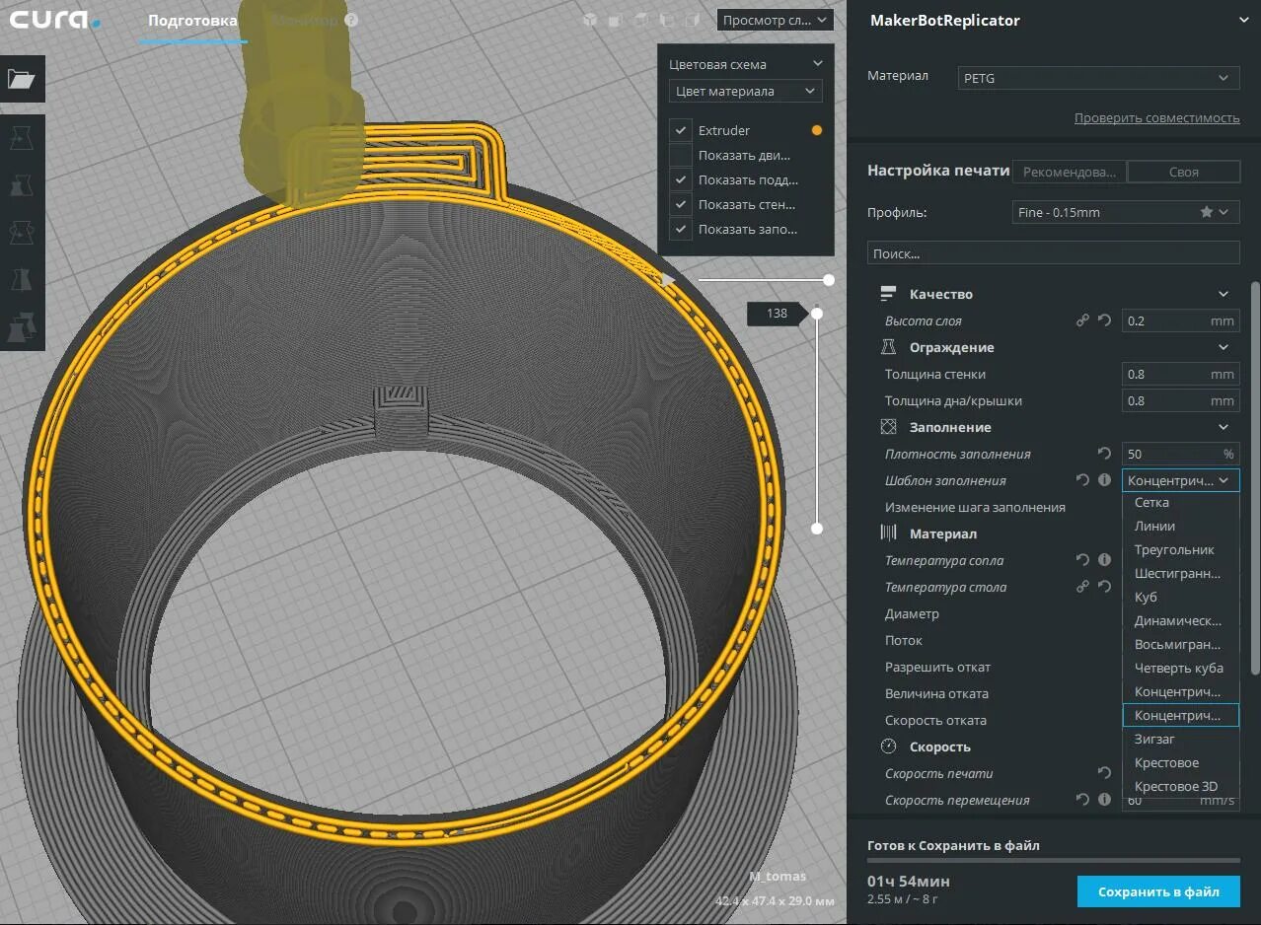Click the link icon beside Высота слоя
Viewport: 1261px width, 925px height.
pos(1082,320)
